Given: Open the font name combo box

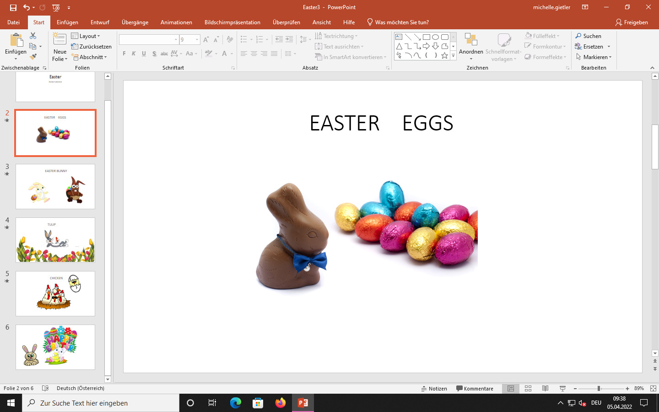Looking at the screenshot, I should pyautogui.click(x=149, y=40).
